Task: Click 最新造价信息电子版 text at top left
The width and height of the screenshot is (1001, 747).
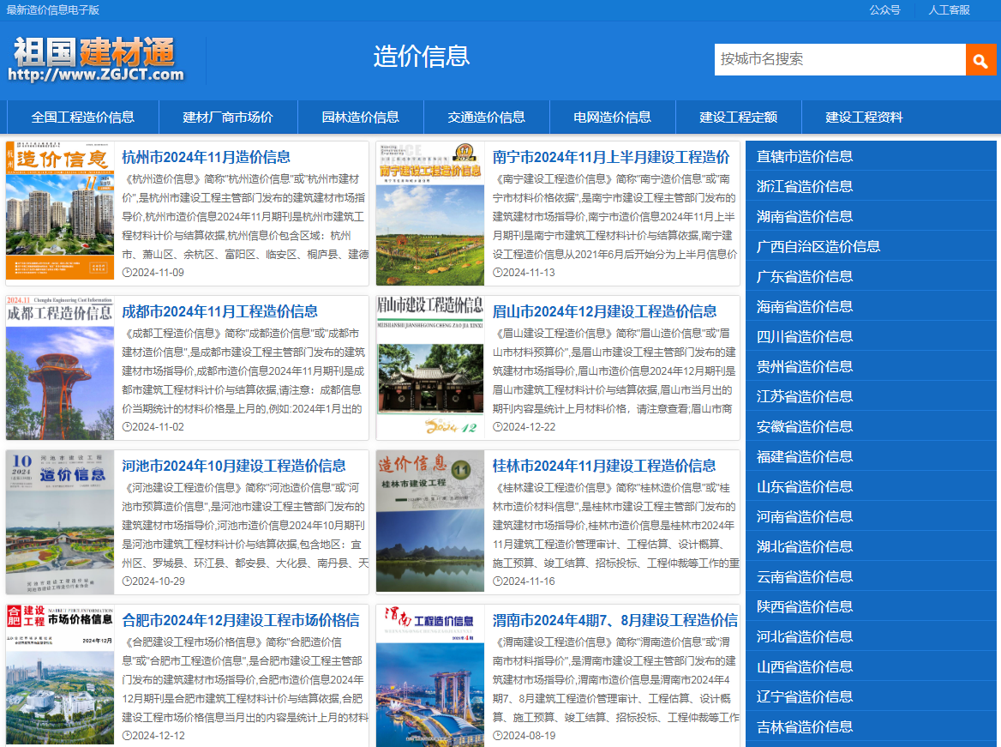Action: pyautogui.click(x=52, y=9)
